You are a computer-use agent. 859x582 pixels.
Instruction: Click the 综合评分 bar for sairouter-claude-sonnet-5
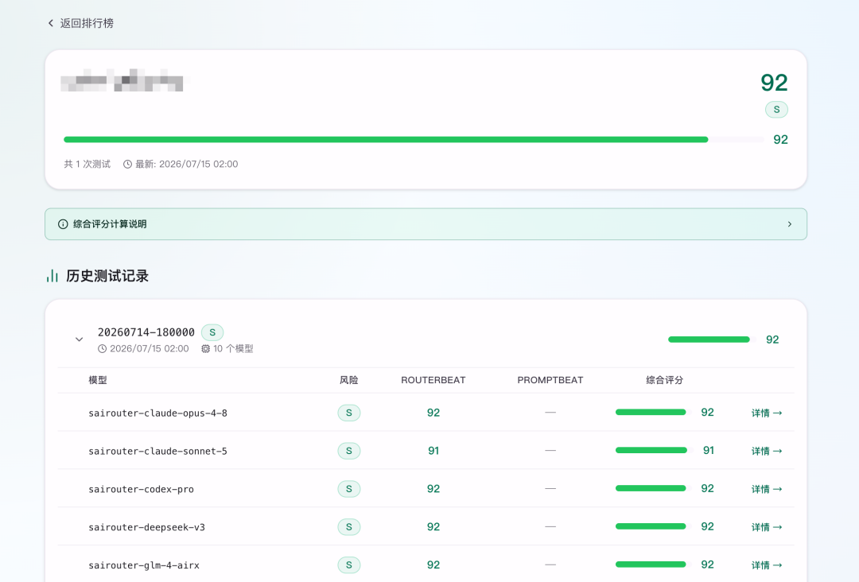tap(654, 450)
